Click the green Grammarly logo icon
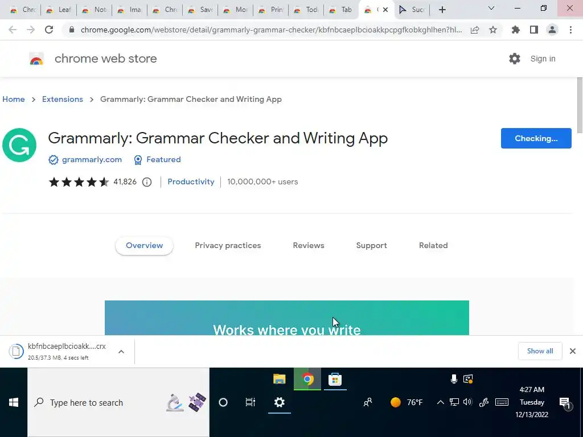 (19, 145)
